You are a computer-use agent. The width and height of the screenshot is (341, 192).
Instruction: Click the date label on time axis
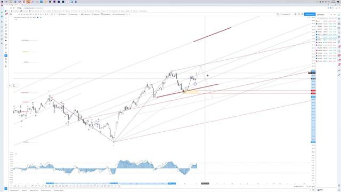pos(205,183)
